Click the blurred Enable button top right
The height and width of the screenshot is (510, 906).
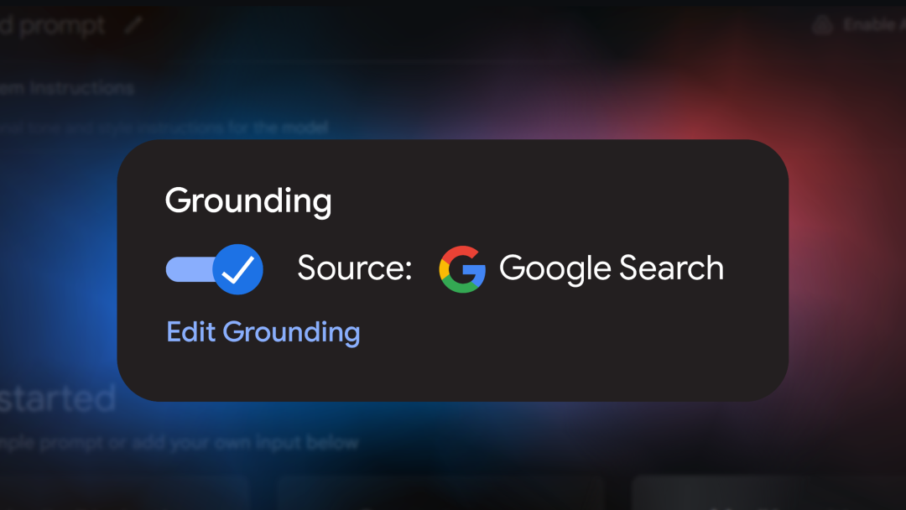point(859,25)
